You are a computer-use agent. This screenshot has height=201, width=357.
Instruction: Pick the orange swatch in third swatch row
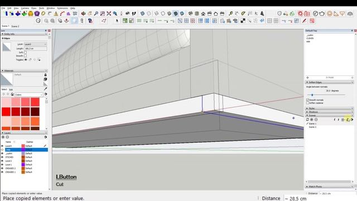(x=35, y=121)
